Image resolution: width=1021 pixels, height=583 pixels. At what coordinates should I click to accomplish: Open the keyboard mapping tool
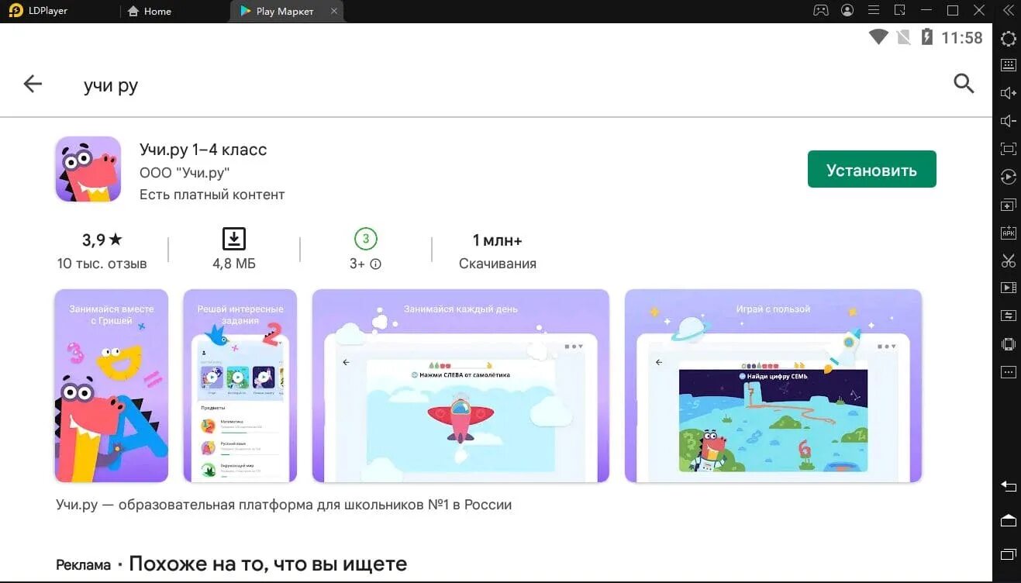click(x=1008, y=65)
